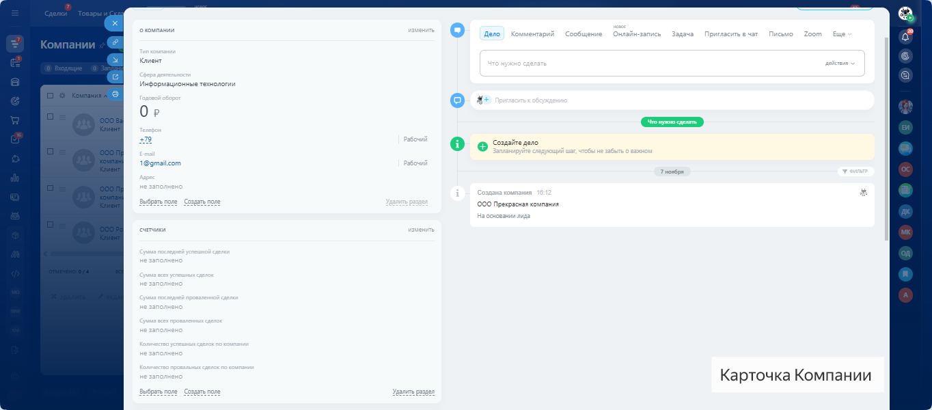Open ФИЛЬТР on the timeline
Screen dimensions: 932x410
[855, 172]
